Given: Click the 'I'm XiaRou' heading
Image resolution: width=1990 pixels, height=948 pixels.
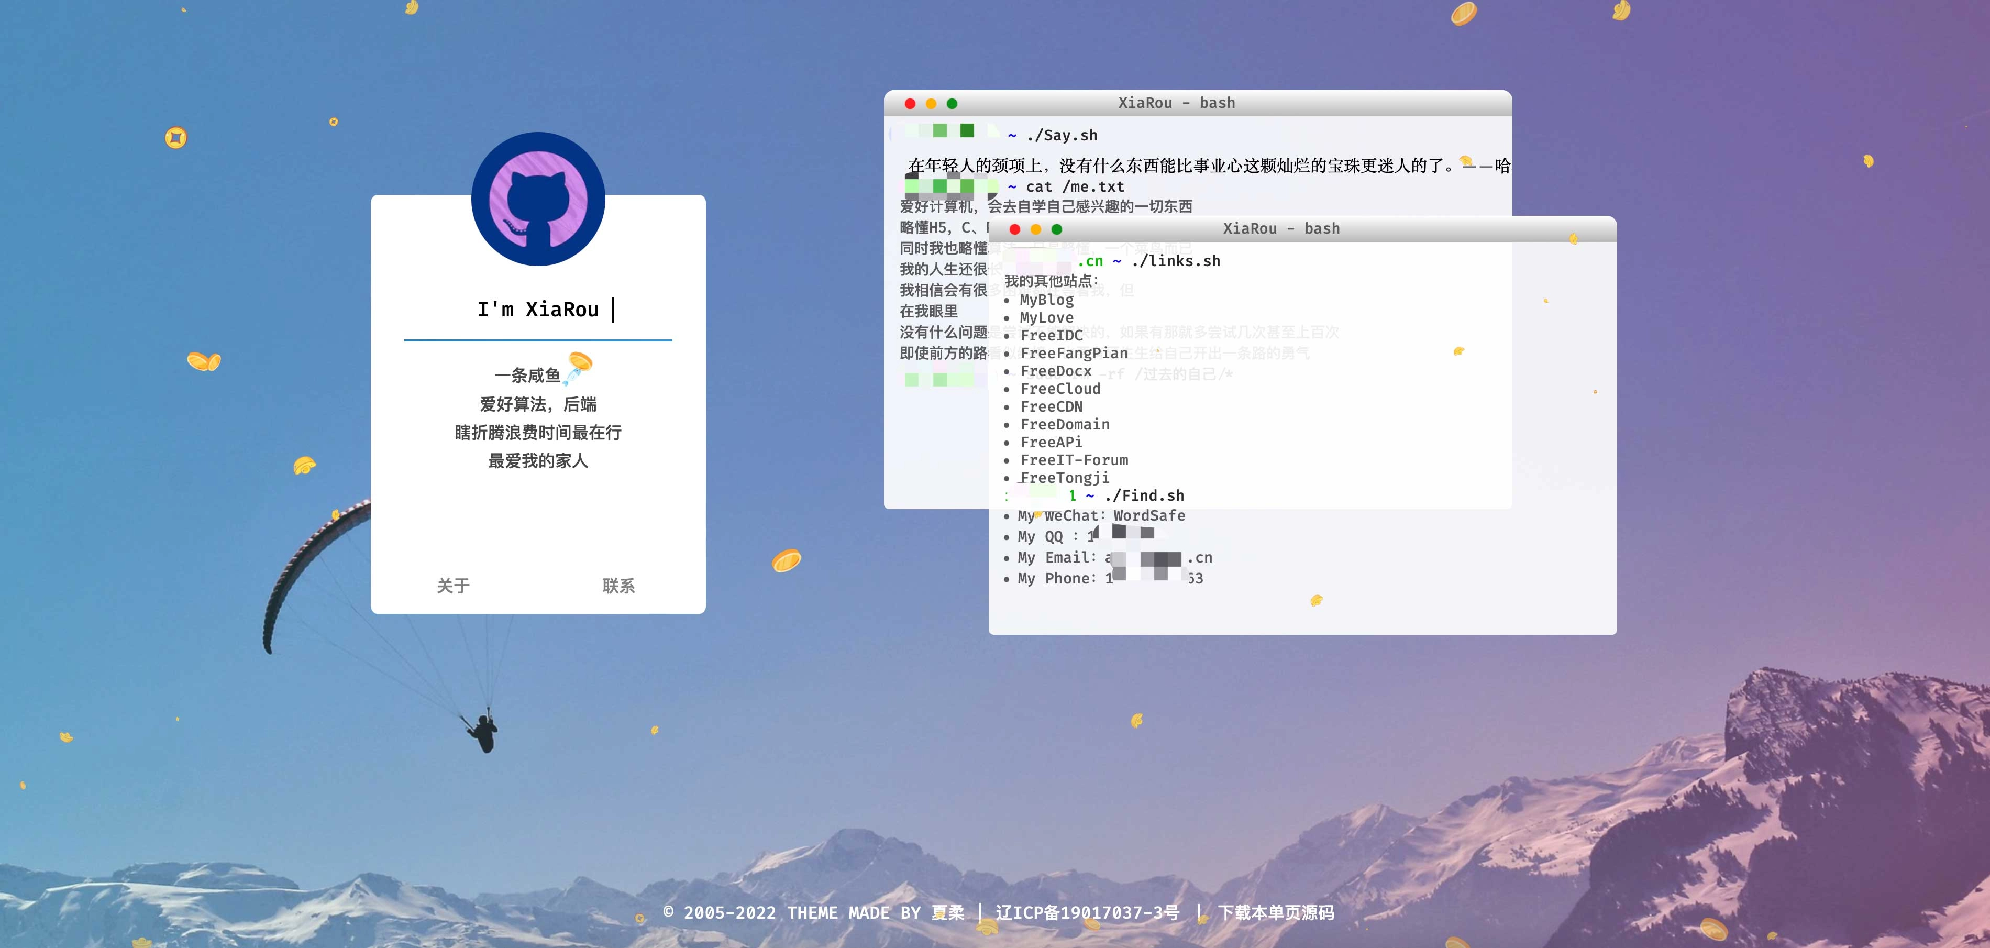Looking at the screenshot, I should (x=538, y=310).
